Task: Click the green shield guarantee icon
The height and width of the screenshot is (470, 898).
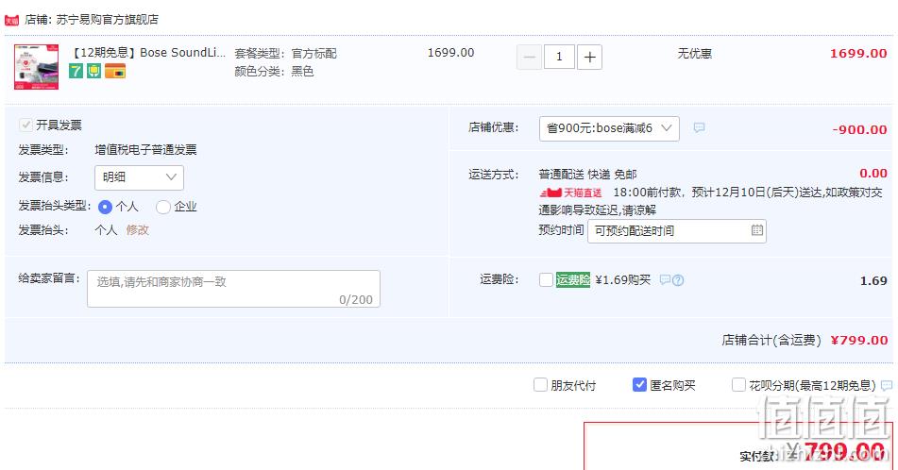Action: (93, 71)
